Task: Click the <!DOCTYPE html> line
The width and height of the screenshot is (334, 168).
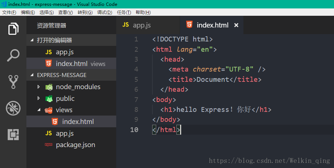Action: (183, 39)
